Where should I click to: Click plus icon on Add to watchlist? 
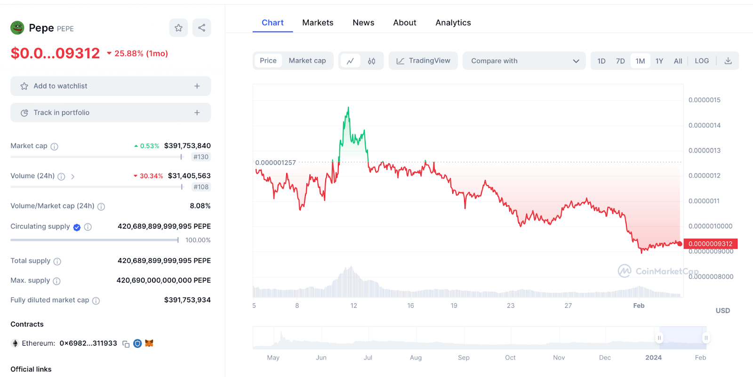pos(197,86)
